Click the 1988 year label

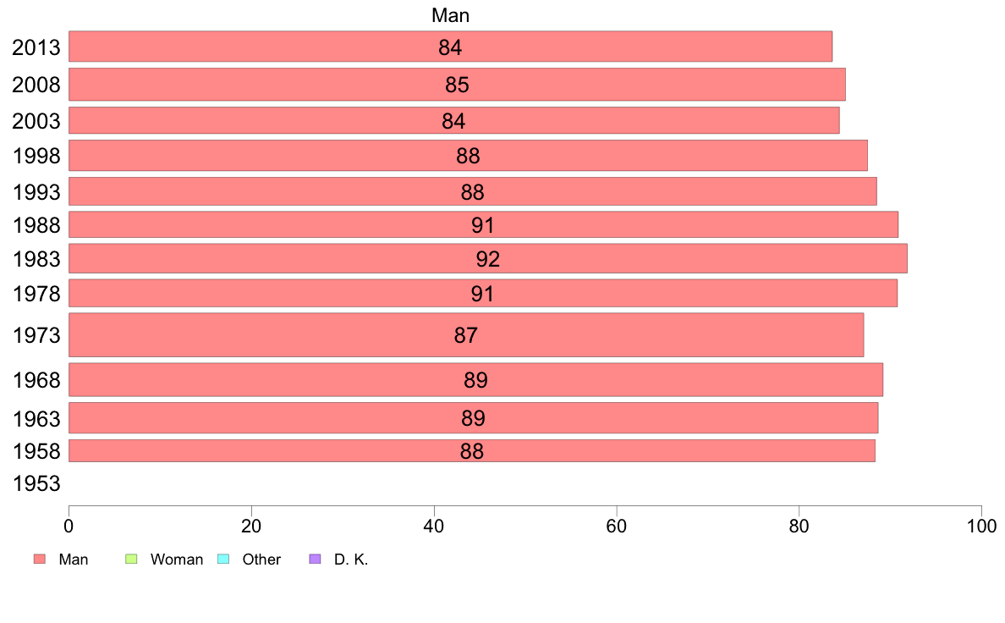coord(36,226)
